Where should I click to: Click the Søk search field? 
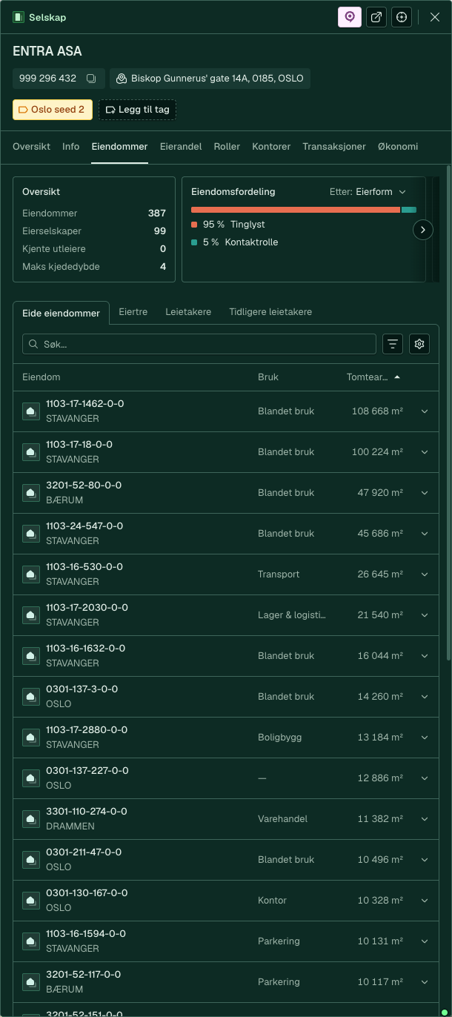[x=199, y=344]
